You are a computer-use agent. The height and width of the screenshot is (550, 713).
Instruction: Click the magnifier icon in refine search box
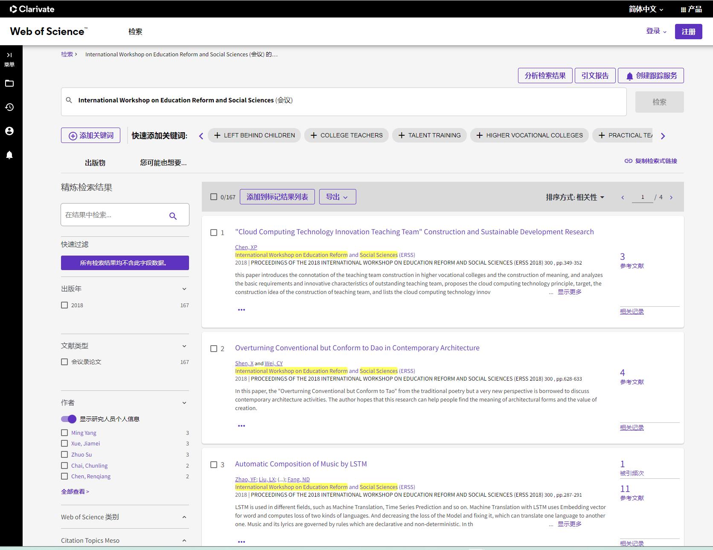coord(173,216)
